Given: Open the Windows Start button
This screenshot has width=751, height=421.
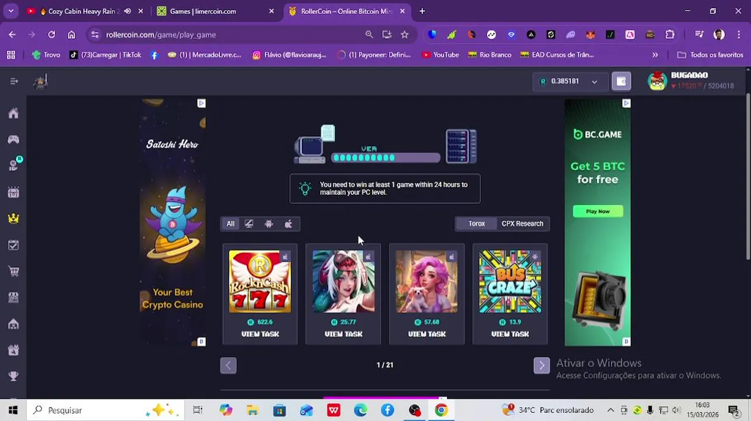Looking at the screenshot, I should [x=13, y=410].
